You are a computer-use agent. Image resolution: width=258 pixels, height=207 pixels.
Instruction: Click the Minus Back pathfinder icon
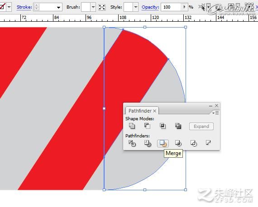coord(208,142)
